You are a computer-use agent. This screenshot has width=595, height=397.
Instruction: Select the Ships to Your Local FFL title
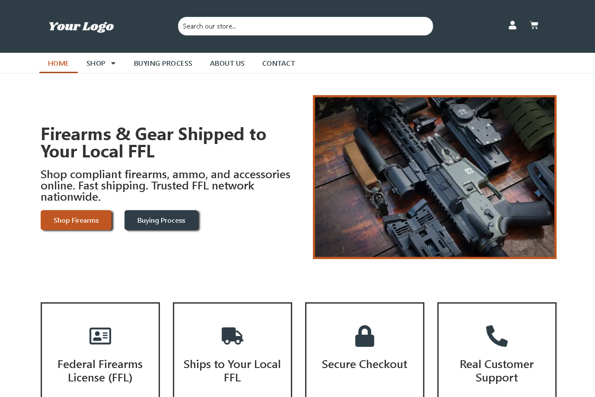232,371
